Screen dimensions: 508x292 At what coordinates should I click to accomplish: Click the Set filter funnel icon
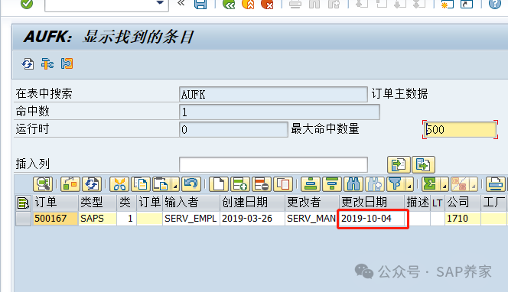(x=396, y=184)
